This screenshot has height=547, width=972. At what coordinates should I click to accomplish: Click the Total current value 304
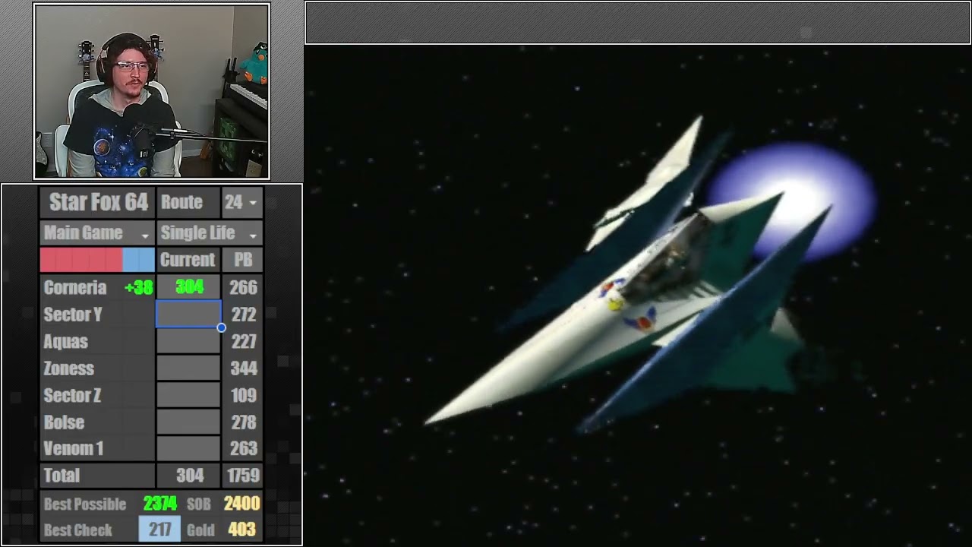point(190,476)
